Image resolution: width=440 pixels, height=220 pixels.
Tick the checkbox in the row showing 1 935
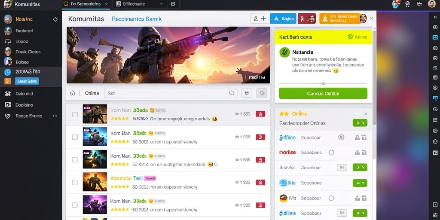pyautogui.click(x=75, y=205)
